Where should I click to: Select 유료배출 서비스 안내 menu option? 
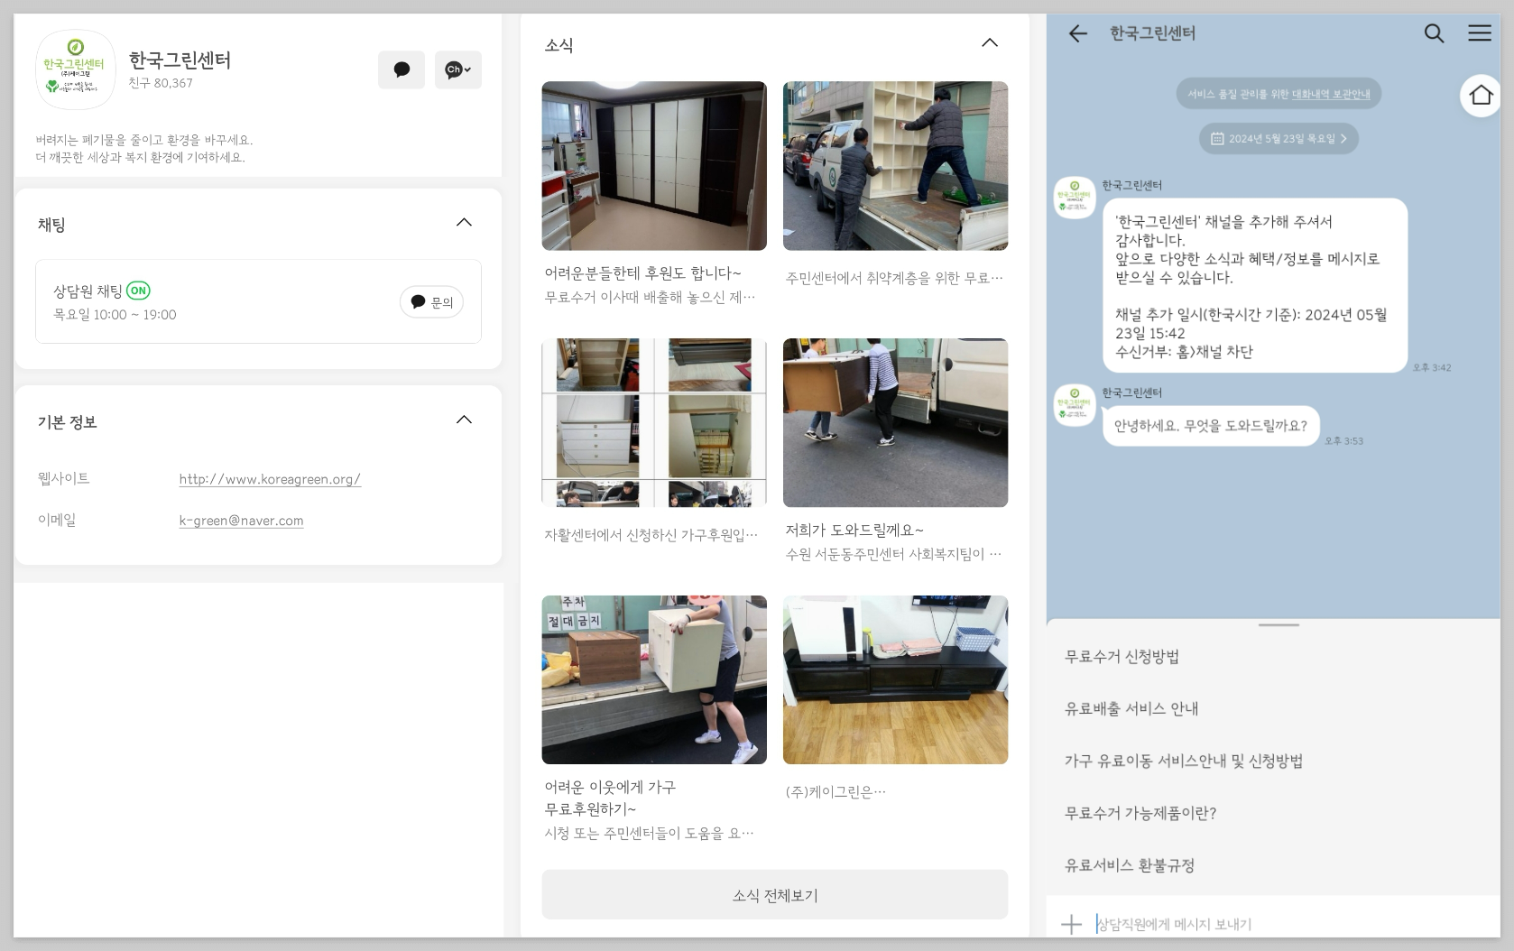tap(1131, 709)
